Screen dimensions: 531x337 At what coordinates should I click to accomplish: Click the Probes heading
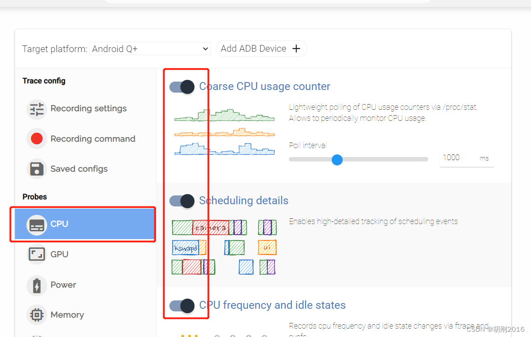pos(35,197)
